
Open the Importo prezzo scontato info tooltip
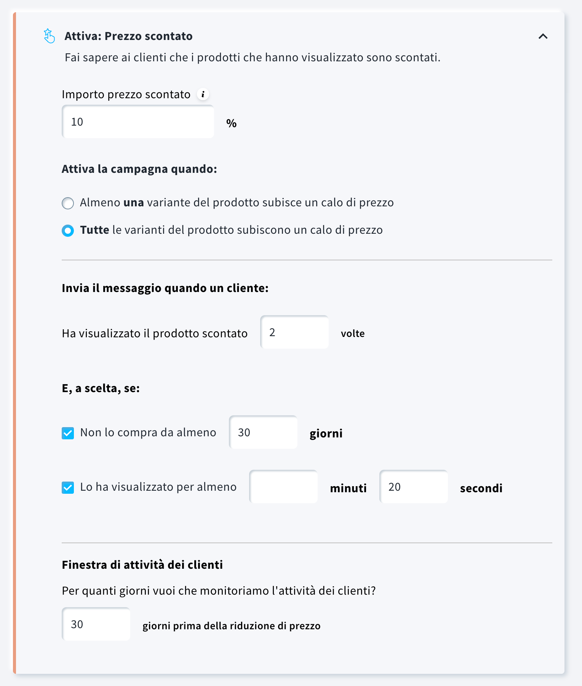(203, 94)
